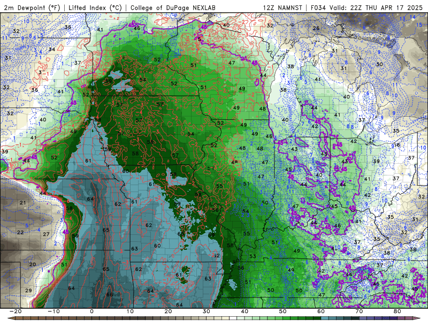This screenshot has height=321, width=428.
Task: Click the '53' dewpoint value on the map
Action: tap(253, 256)
